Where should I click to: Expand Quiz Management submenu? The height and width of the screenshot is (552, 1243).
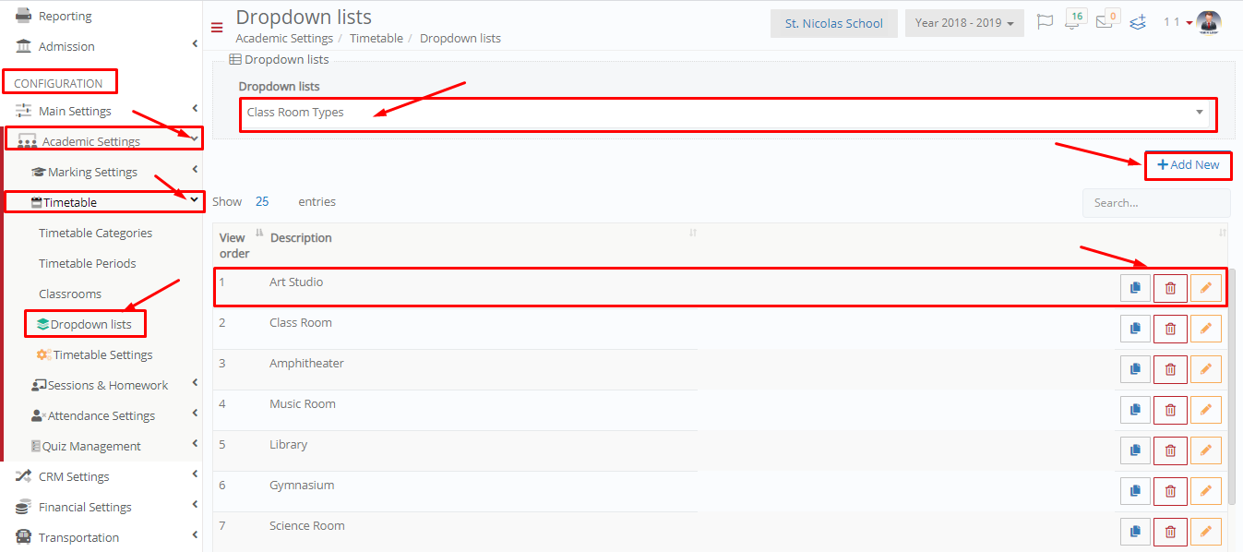pyautogui.click(x=103, y=446)
